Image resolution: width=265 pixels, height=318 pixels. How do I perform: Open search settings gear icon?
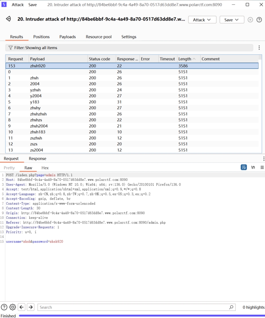pyautogui.click(x=12, y=307)
